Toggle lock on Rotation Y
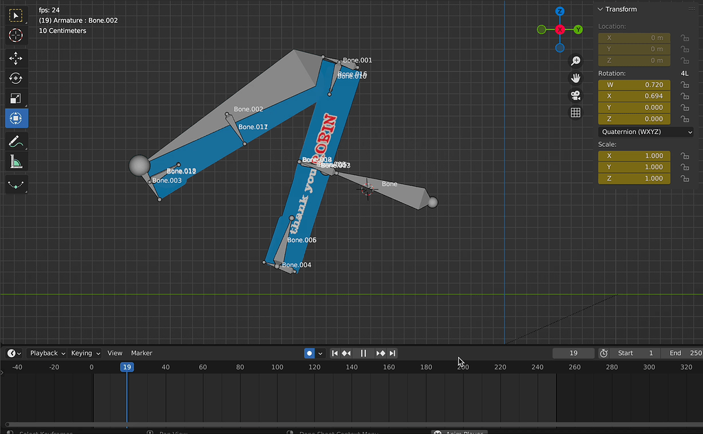Image resolution: width=703 pixels, height=434 pixels. coord(684,108)
